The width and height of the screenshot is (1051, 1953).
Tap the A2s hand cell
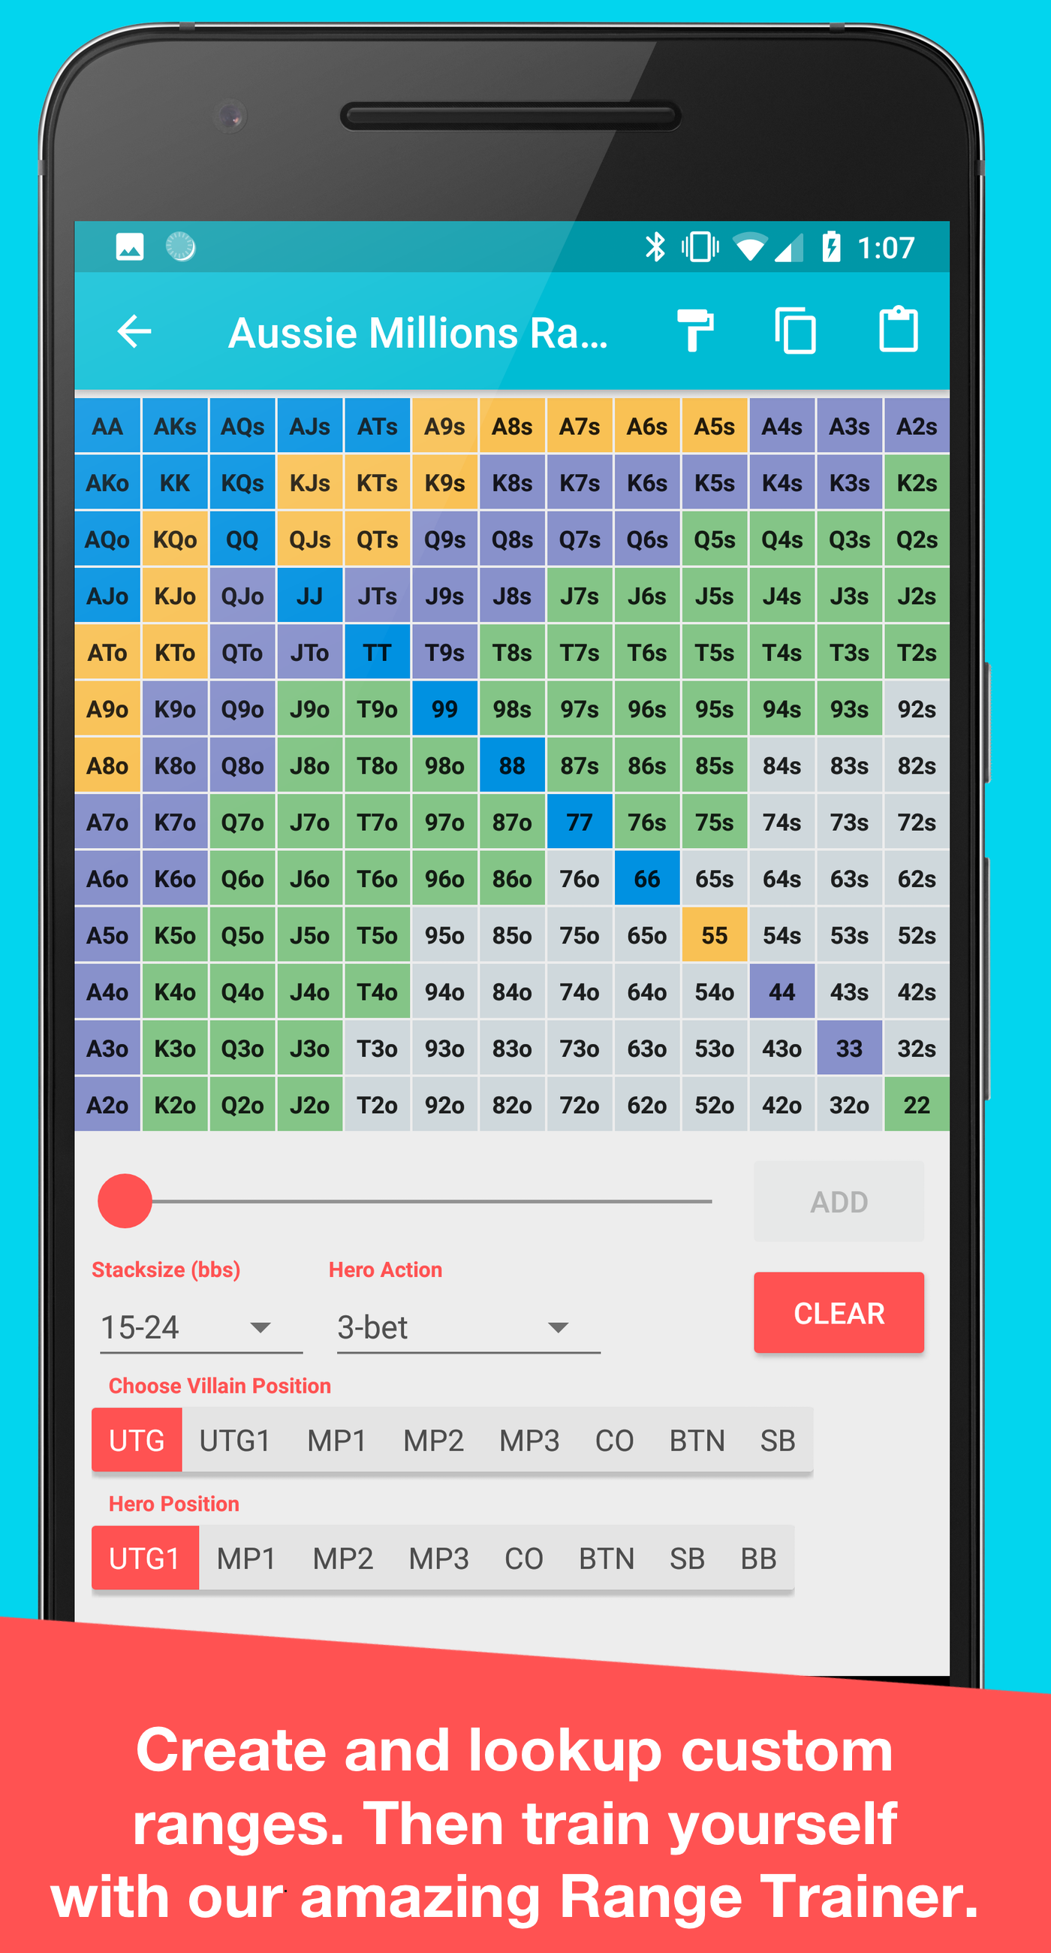917,426
